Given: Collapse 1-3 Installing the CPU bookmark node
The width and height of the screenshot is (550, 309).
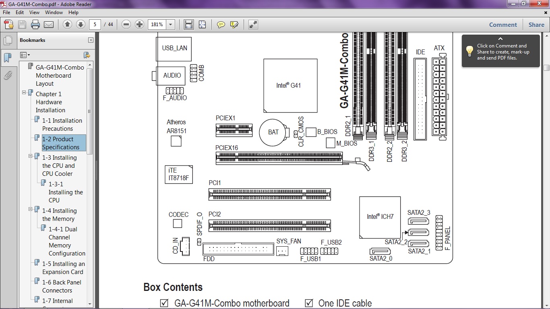Looking at the screenshot, I should pos(31,156).
